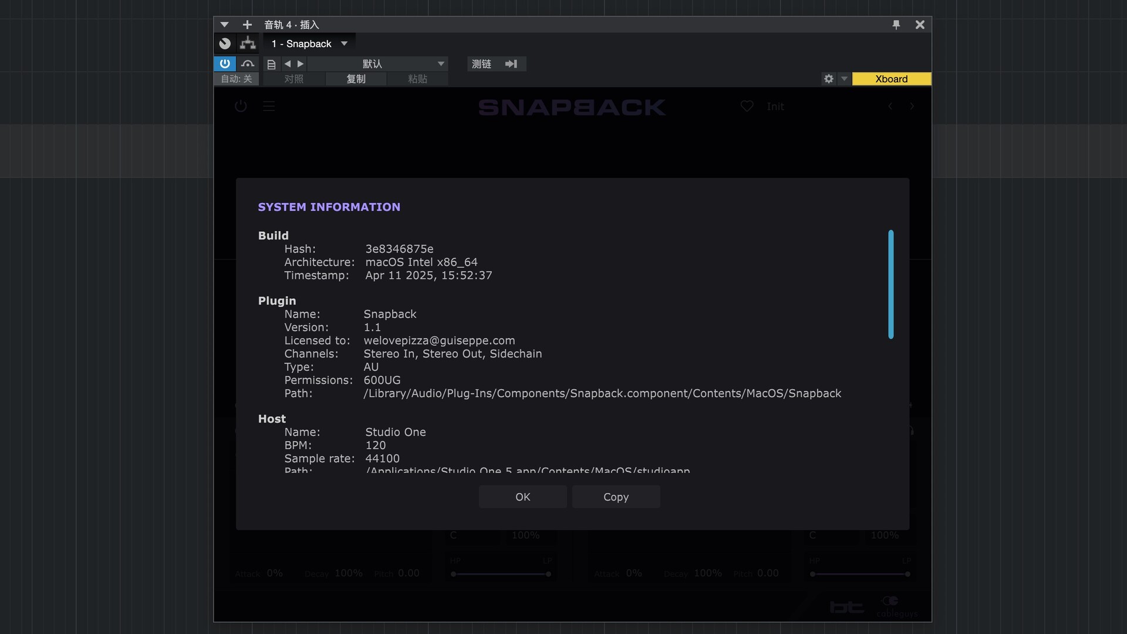Click the arrow icon right of 测链
The width and height of the screenshot is (1127, 634).
coord(511,63)
